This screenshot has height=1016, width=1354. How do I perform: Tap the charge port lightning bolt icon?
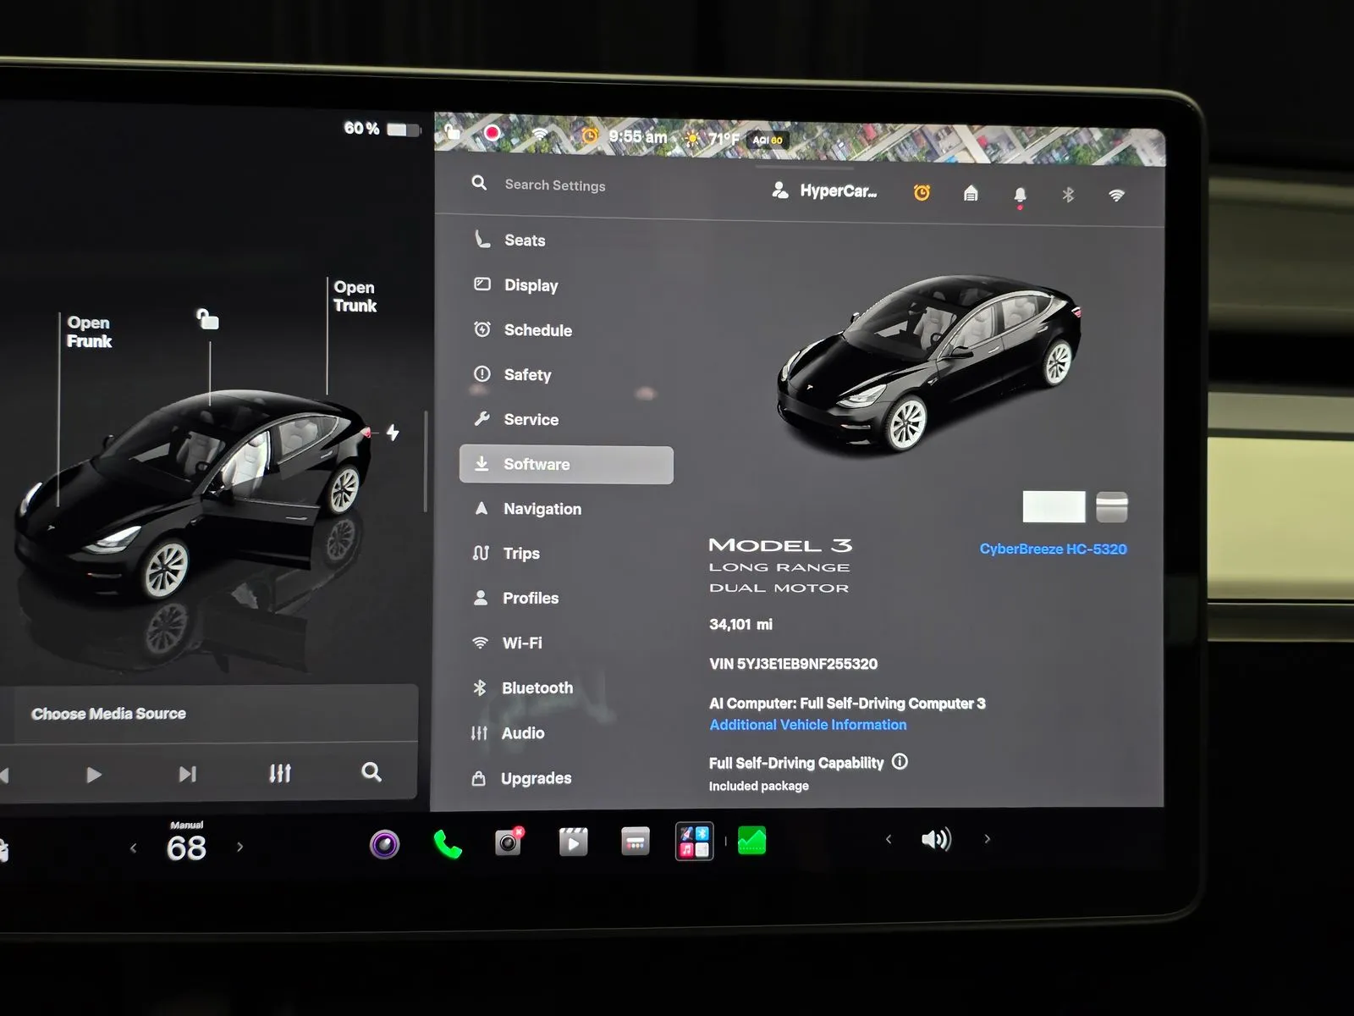(393, 433)
